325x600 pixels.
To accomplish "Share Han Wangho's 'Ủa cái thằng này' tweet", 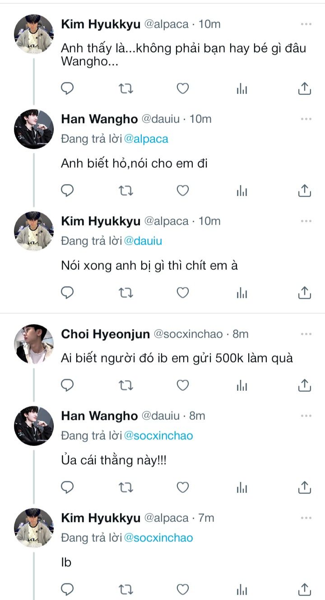I will pyautogui.click(x=305, y=487).
